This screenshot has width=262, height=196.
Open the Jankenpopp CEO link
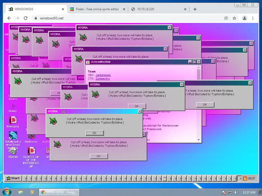[103, 75]
